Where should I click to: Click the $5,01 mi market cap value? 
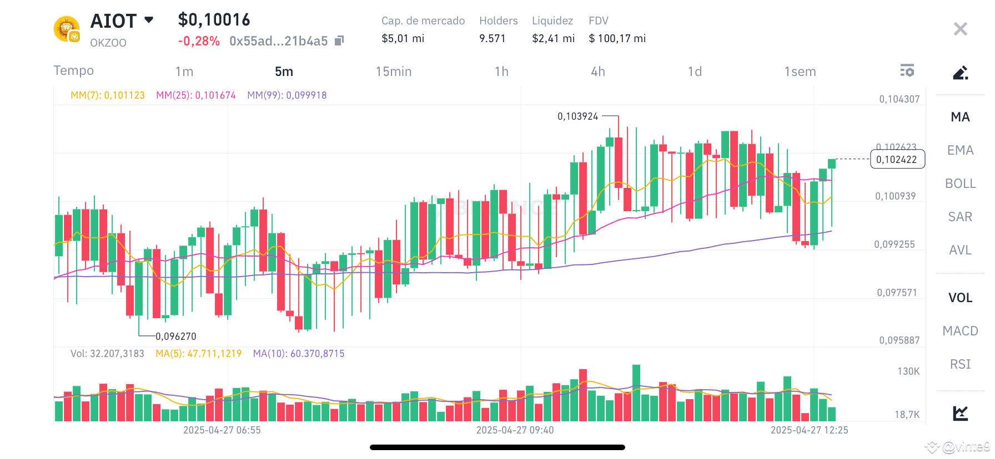coord(403,38)
